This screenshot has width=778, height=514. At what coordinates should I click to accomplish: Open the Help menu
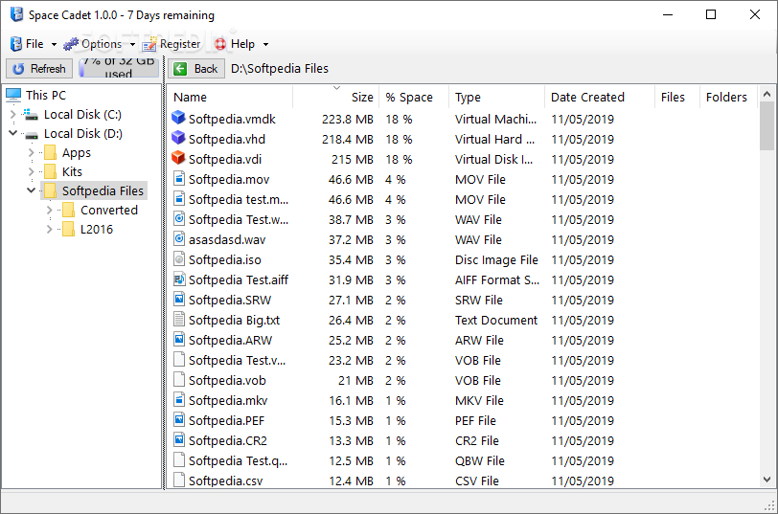(234, 44)
